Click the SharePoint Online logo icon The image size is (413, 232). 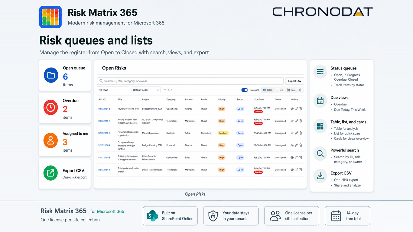[153, 216]
